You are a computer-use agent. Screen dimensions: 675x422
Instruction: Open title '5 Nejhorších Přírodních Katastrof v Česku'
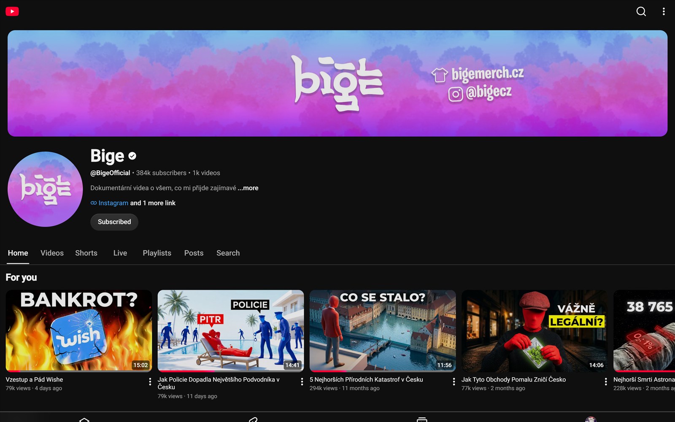click(366, 380)
